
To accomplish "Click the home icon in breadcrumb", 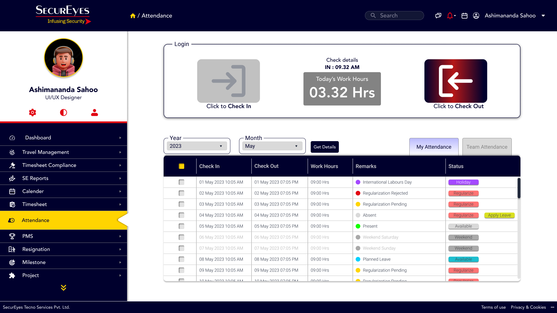I will [x=133, y=16].
